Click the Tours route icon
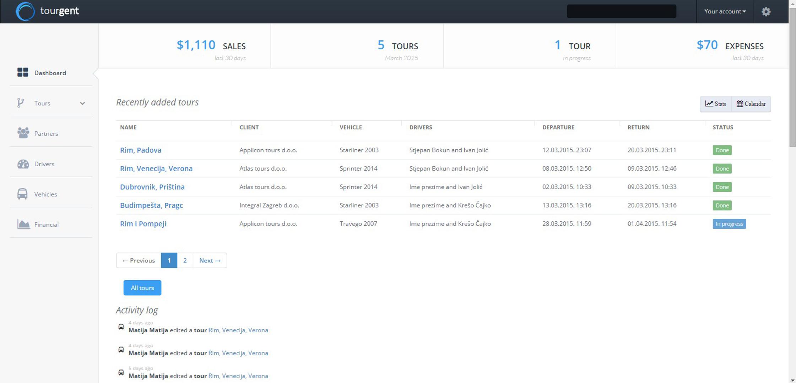Viewport: 796px width, 383px height. point(21,103)
